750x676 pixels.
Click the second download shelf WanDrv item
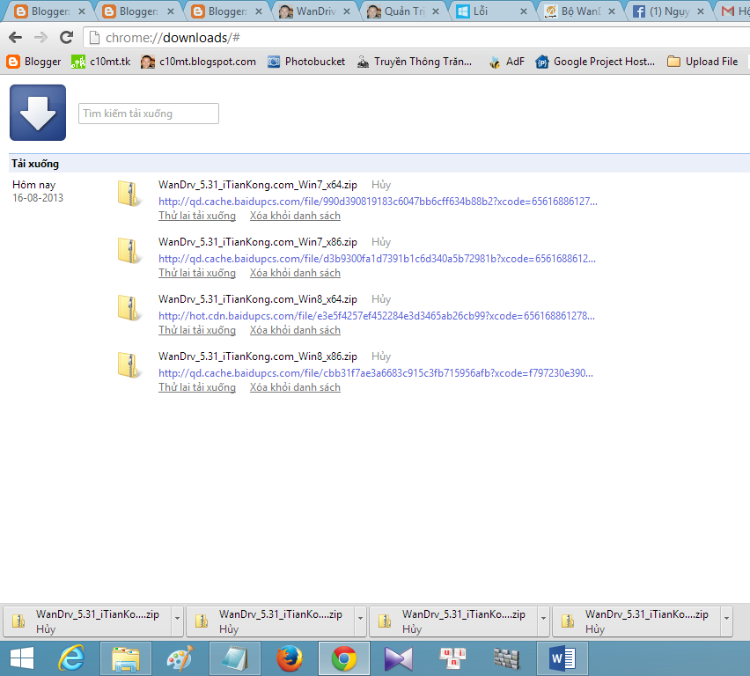pos(271,621)
